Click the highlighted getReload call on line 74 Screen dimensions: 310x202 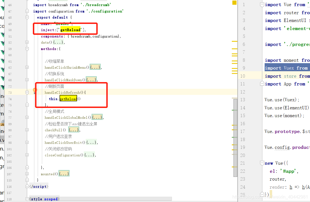tap(68, 98)
